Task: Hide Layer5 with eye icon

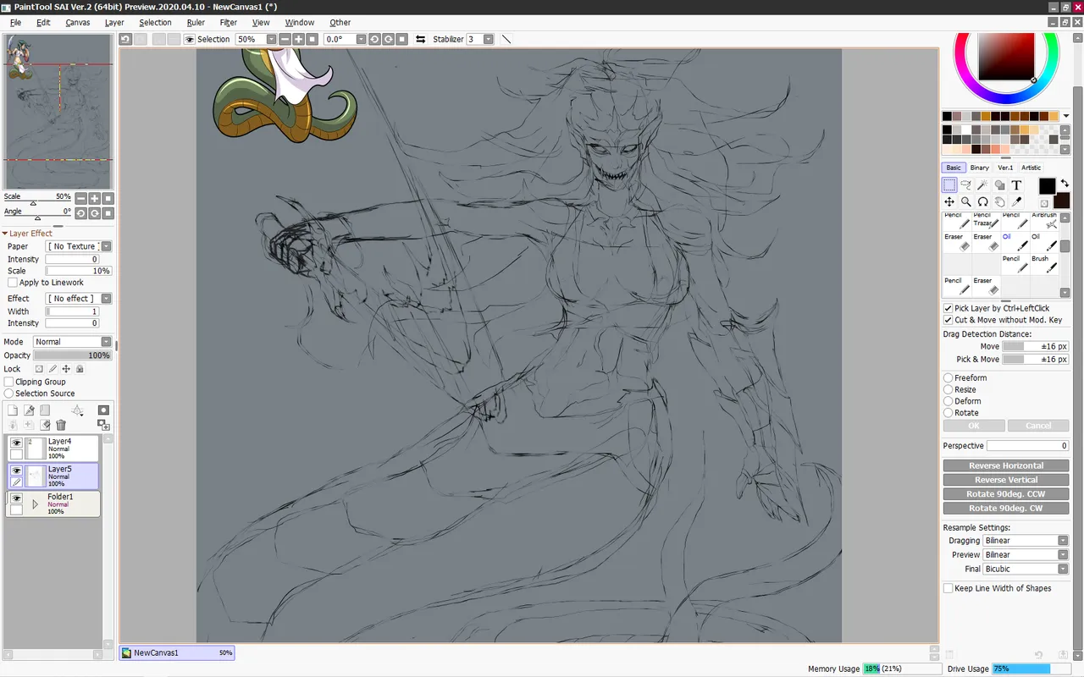Action: pos(16,471)
